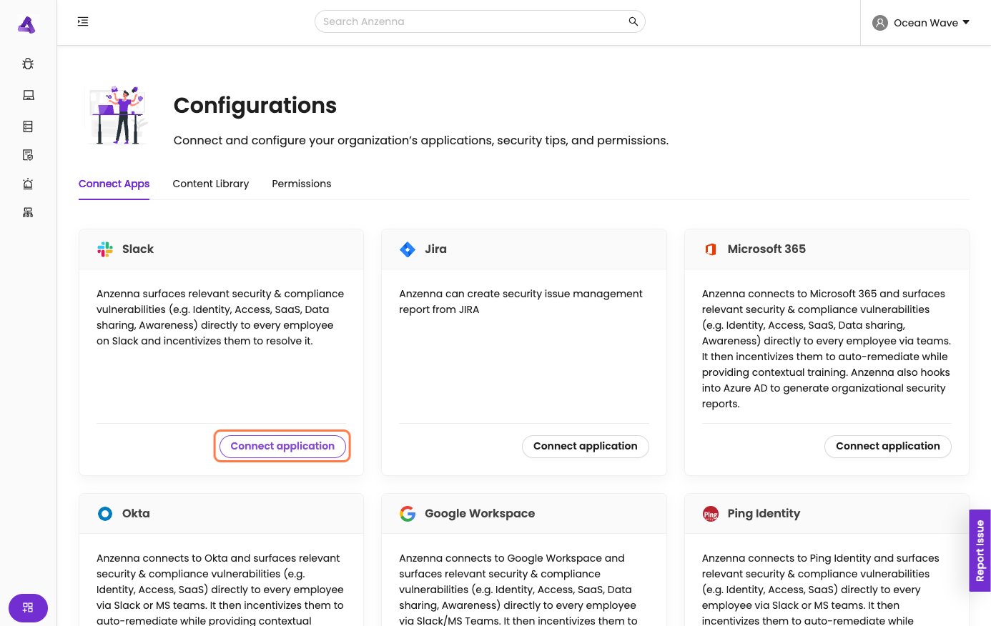Click the Anzenna logo

coord(26,25)
